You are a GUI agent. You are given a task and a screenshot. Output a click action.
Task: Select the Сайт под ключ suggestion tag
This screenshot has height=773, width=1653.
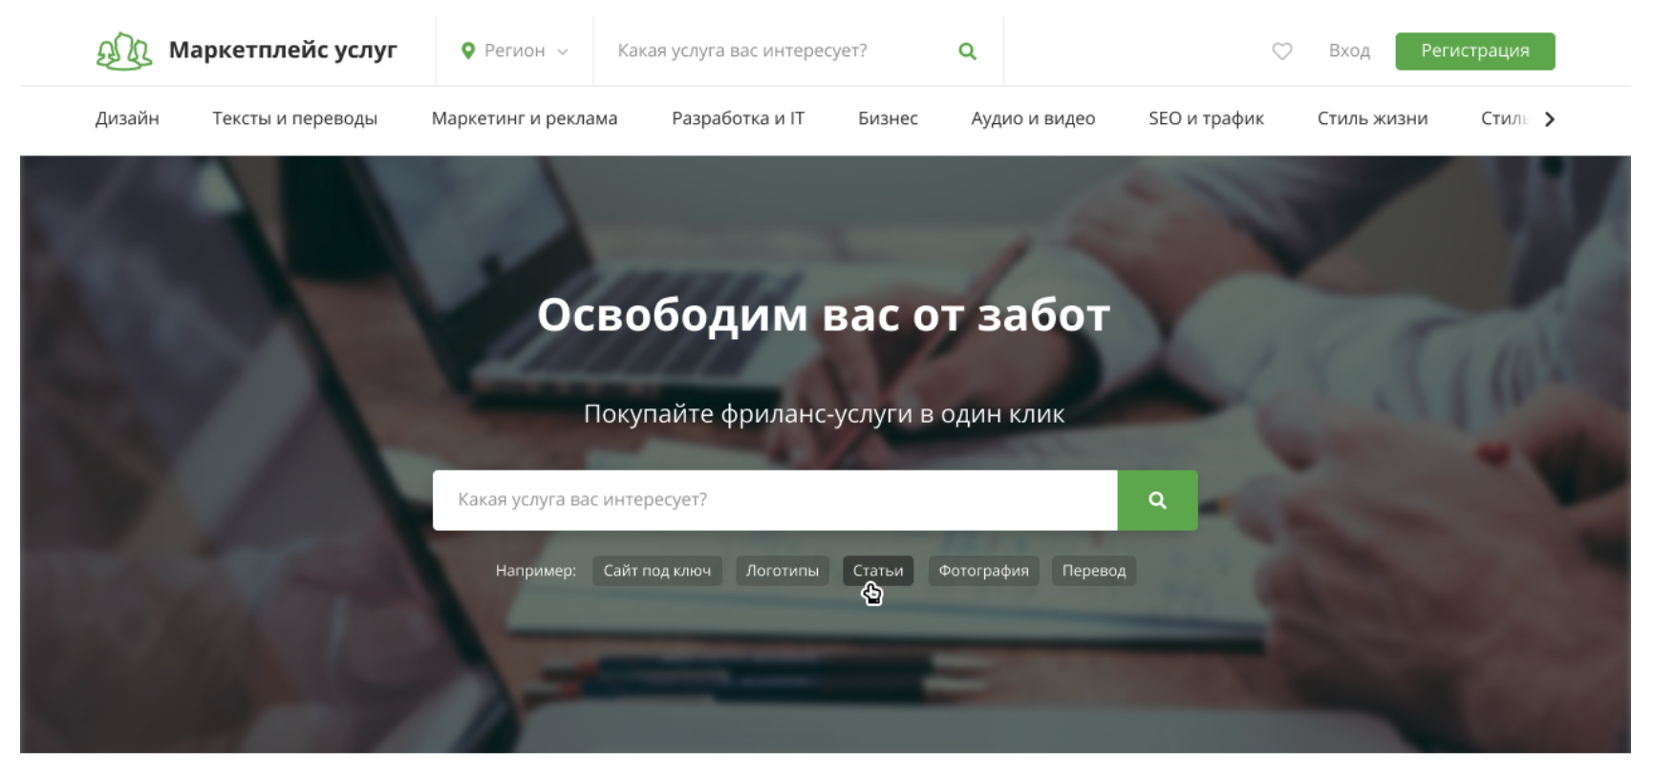click(656, 571)
